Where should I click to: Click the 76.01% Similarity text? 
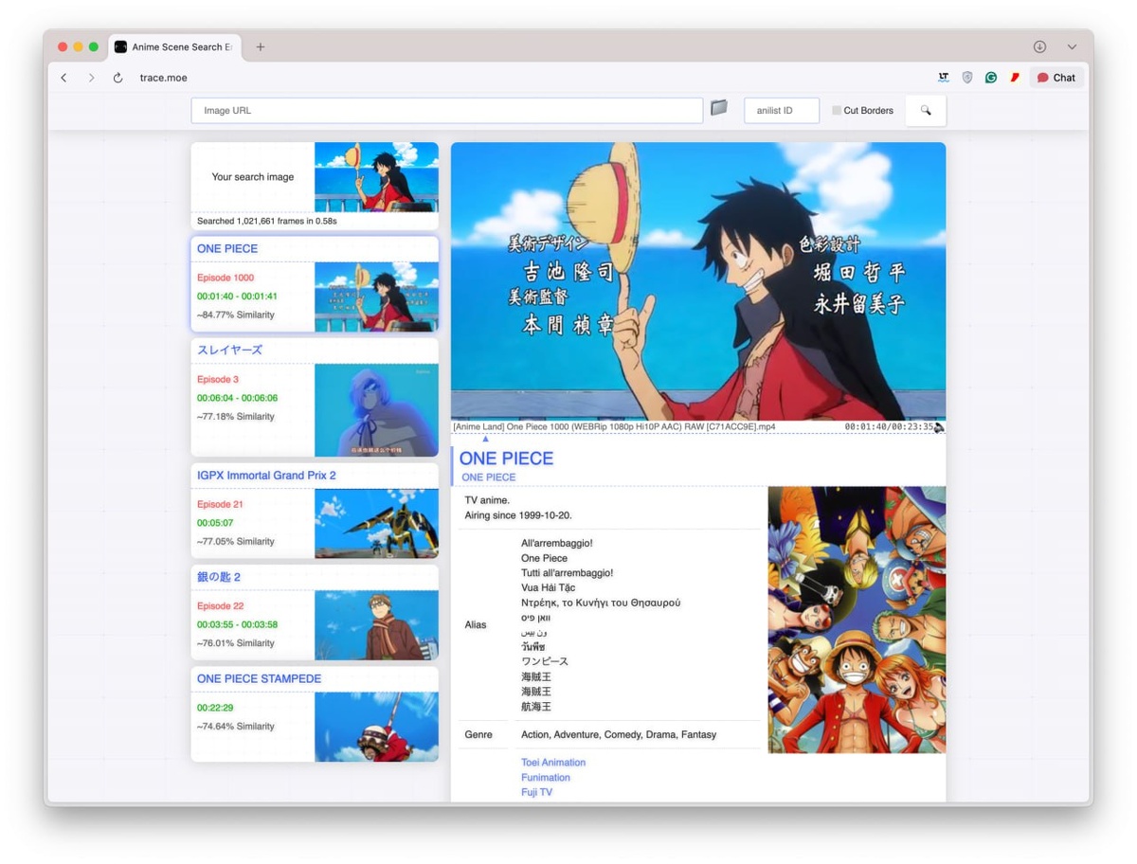tap(236, 643)
